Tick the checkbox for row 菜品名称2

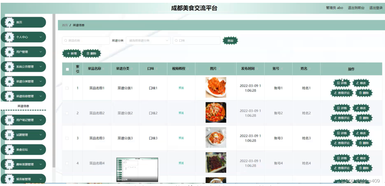(67, 113)
